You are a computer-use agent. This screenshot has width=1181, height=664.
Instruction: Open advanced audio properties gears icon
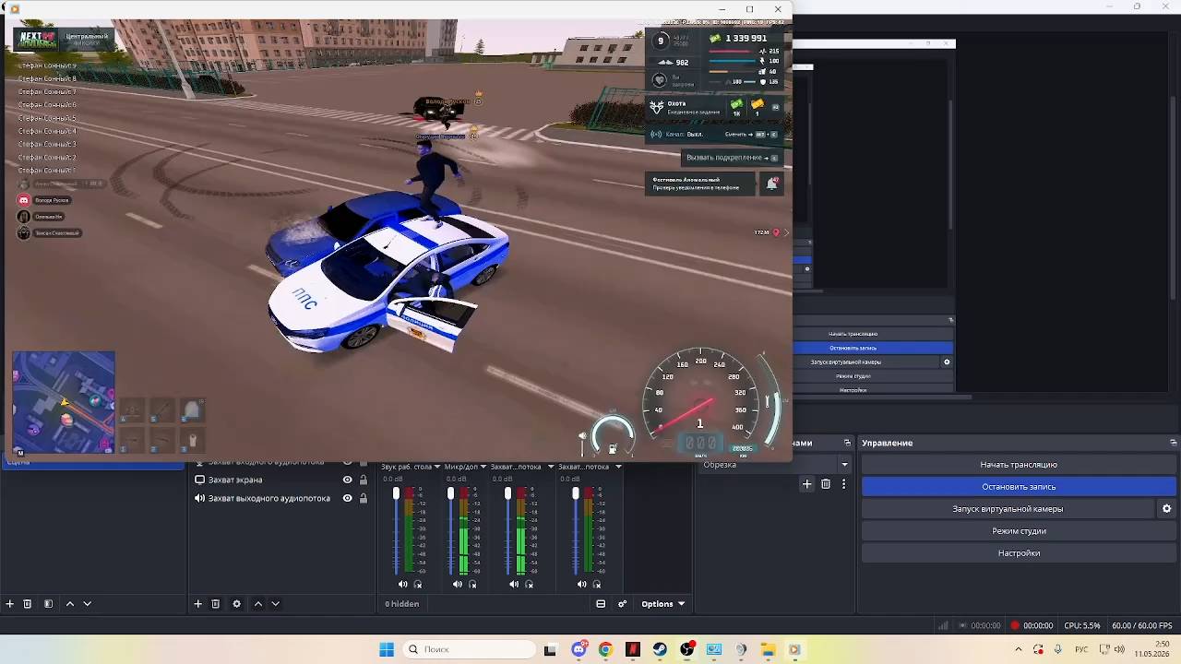pos(623,604)
